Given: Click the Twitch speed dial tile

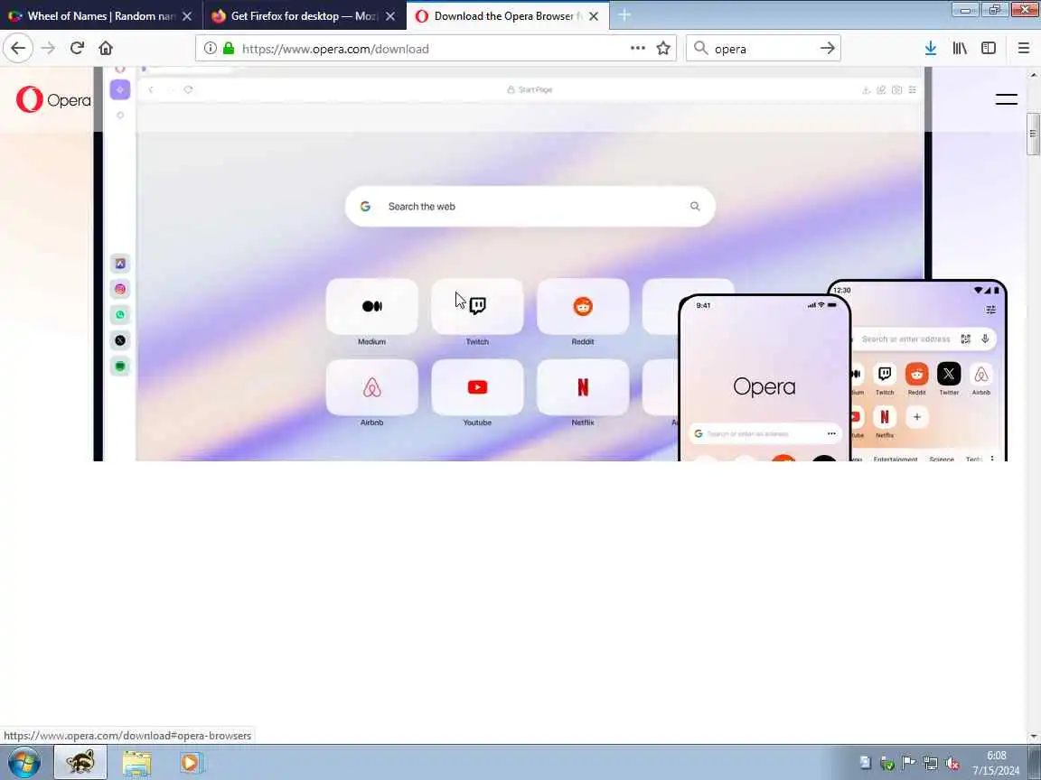Looking at the screenshot, I should tap(477, 306).
